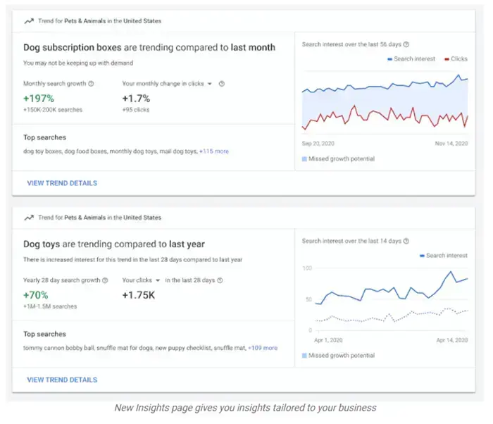Image resolution: width=493 pixels, height=424 pixels.
Task: Open help icon beside Monthly search growth
Action: 91,84
